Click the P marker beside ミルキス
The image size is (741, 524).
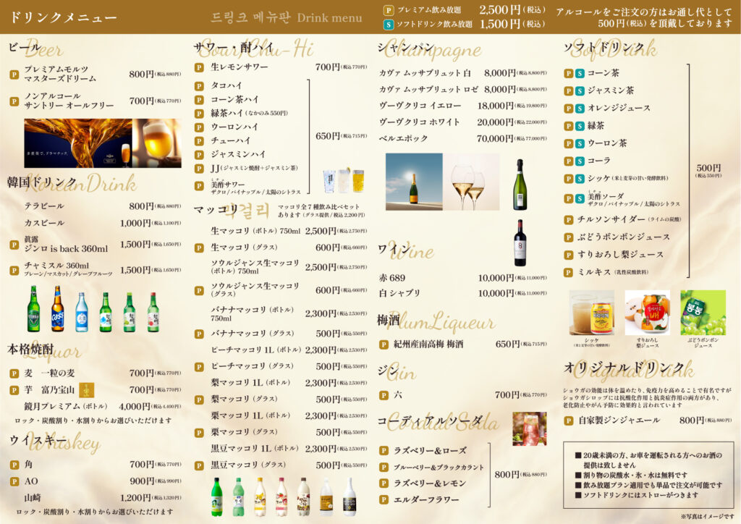(x=567, y=271)
